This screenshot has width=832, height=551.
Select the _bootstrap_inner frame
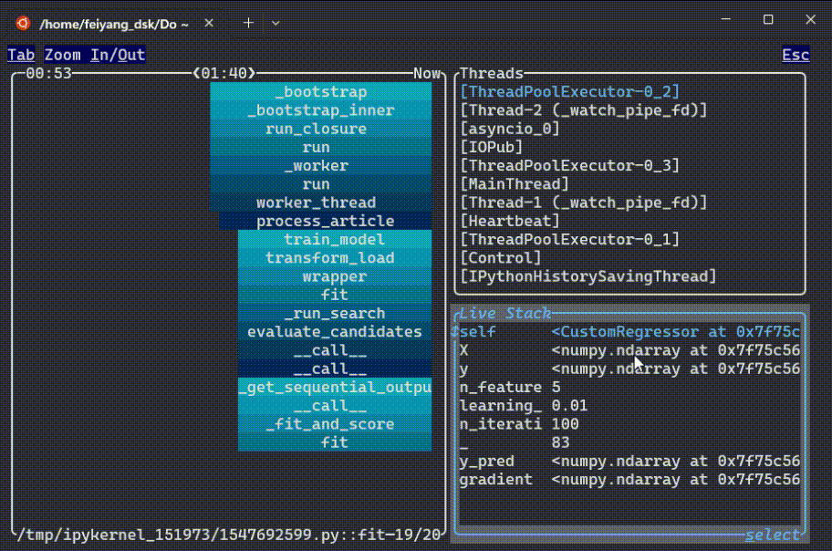pos(321,109)
